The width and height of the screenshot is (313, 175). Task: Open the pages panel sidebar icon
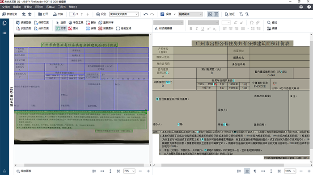pos(4,23)
